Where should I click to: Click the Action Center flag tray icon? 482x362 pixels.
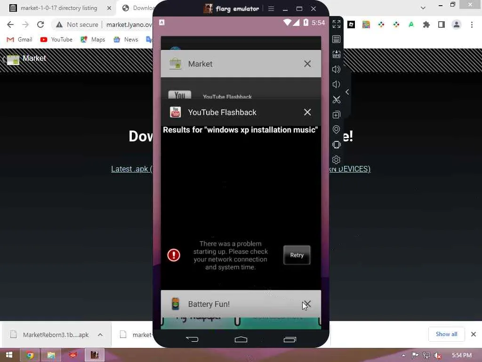(x=415, y=355)
